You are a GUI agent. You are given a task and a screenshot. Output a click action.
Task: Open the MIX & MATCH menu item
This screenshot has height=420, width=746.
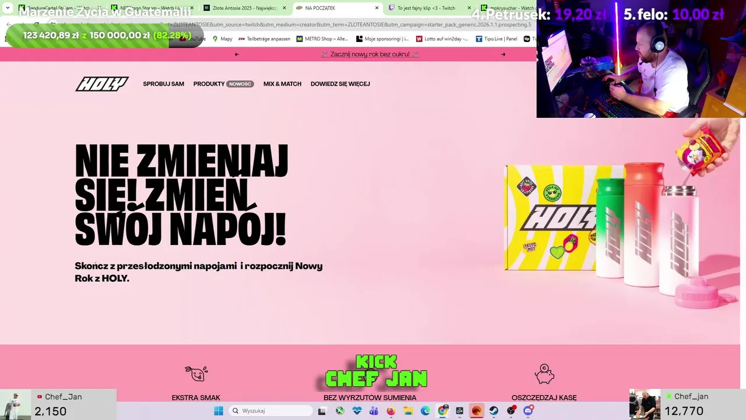[x=282, y=84]
